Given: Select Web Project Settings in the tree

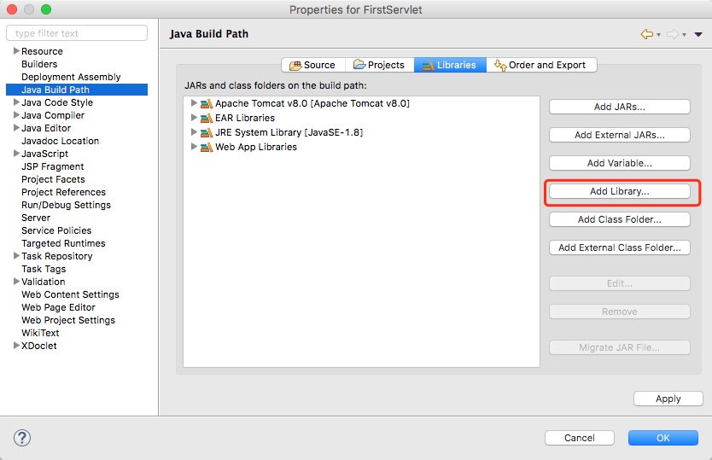Looking at the screenshot, I should (x=68, y=320).
